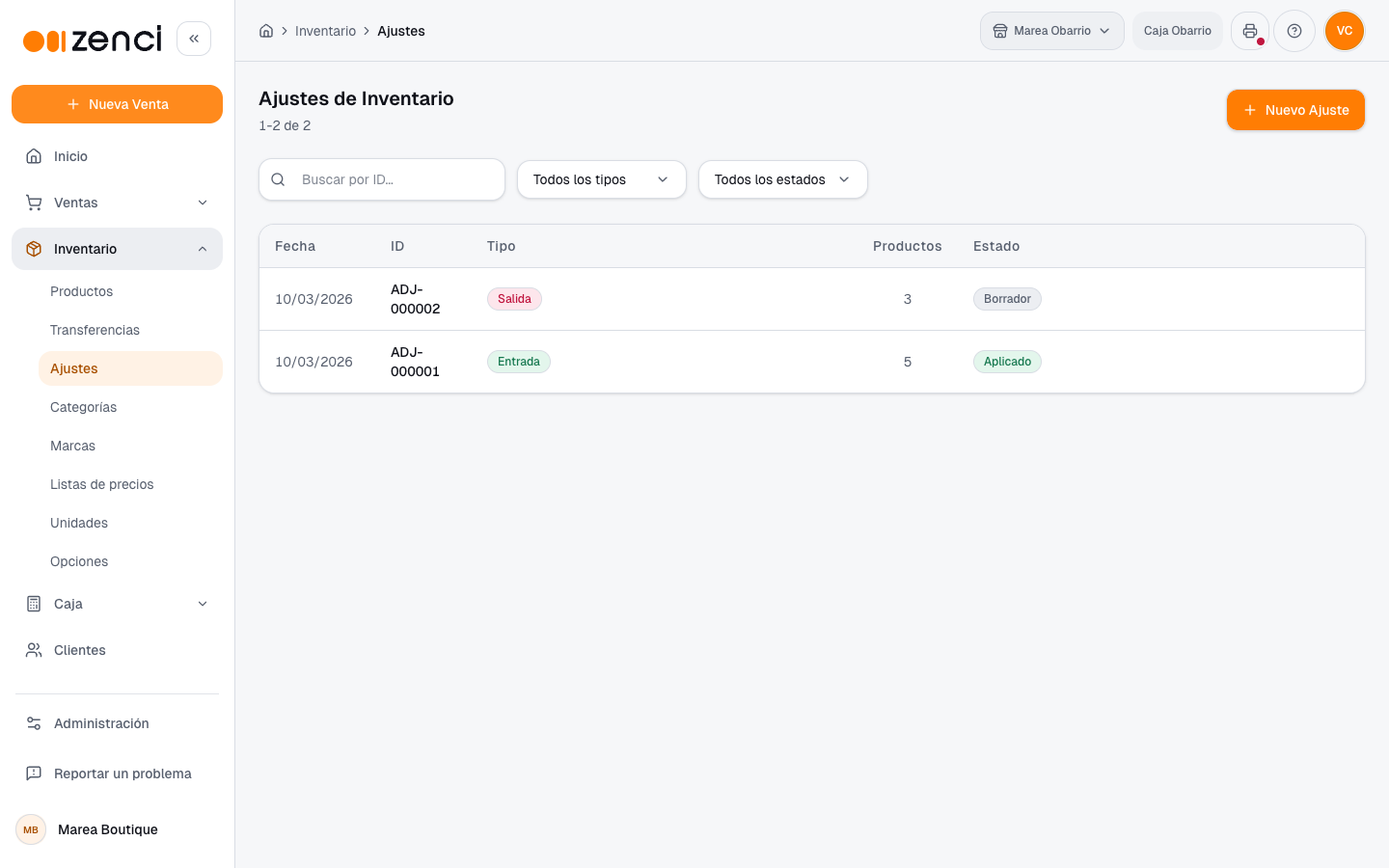Click the Nueva Venta button
The width and height of the screenshot is (1389, 868).
coord(117,104)
